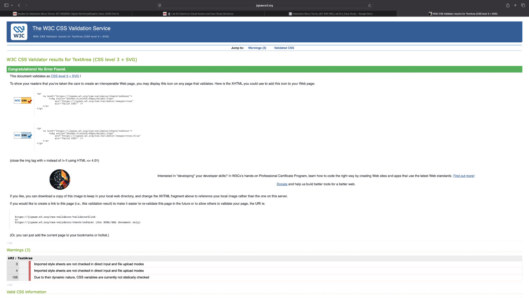Click the W3Cx front-end developer round badge
529x298 pixels.
tap(60, 180)
